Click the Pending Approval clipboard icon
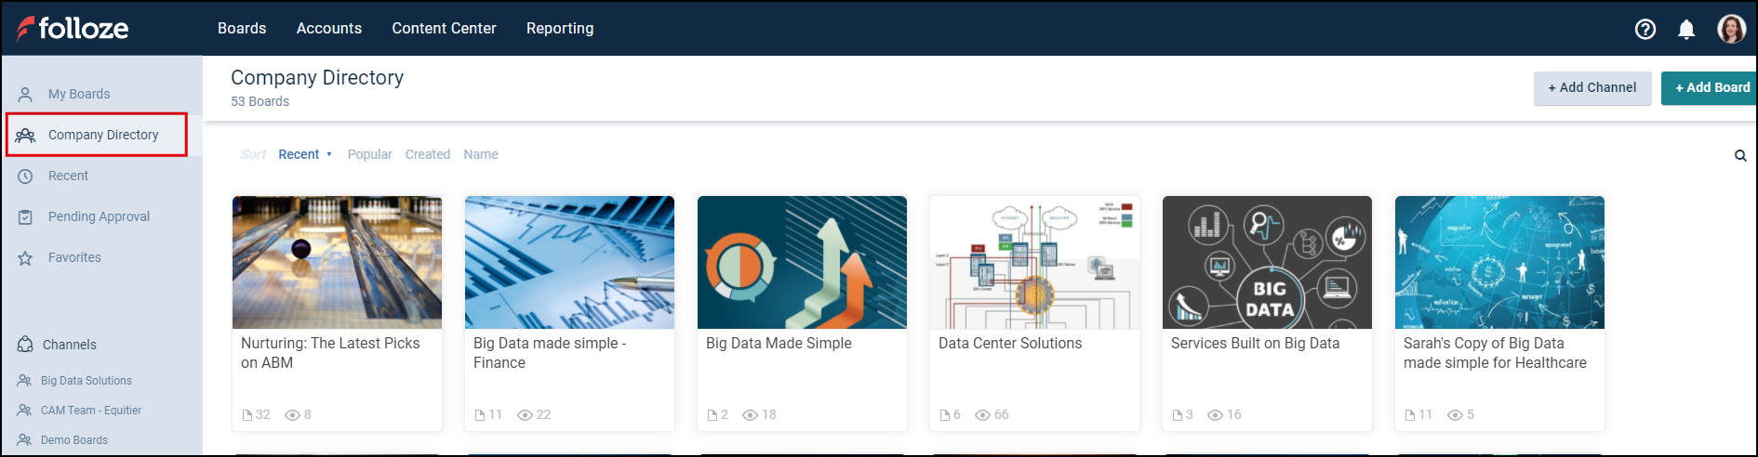This screenshot has width=1758, height=457. click(x=25, y=217)
